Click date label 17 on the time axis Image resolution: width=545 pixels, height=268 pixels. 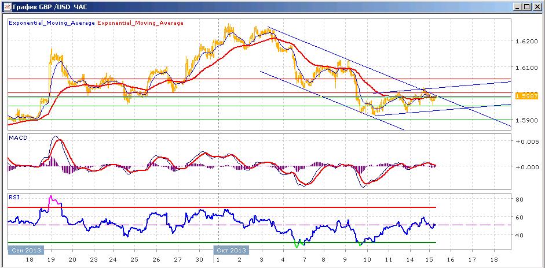coord(471,260)
